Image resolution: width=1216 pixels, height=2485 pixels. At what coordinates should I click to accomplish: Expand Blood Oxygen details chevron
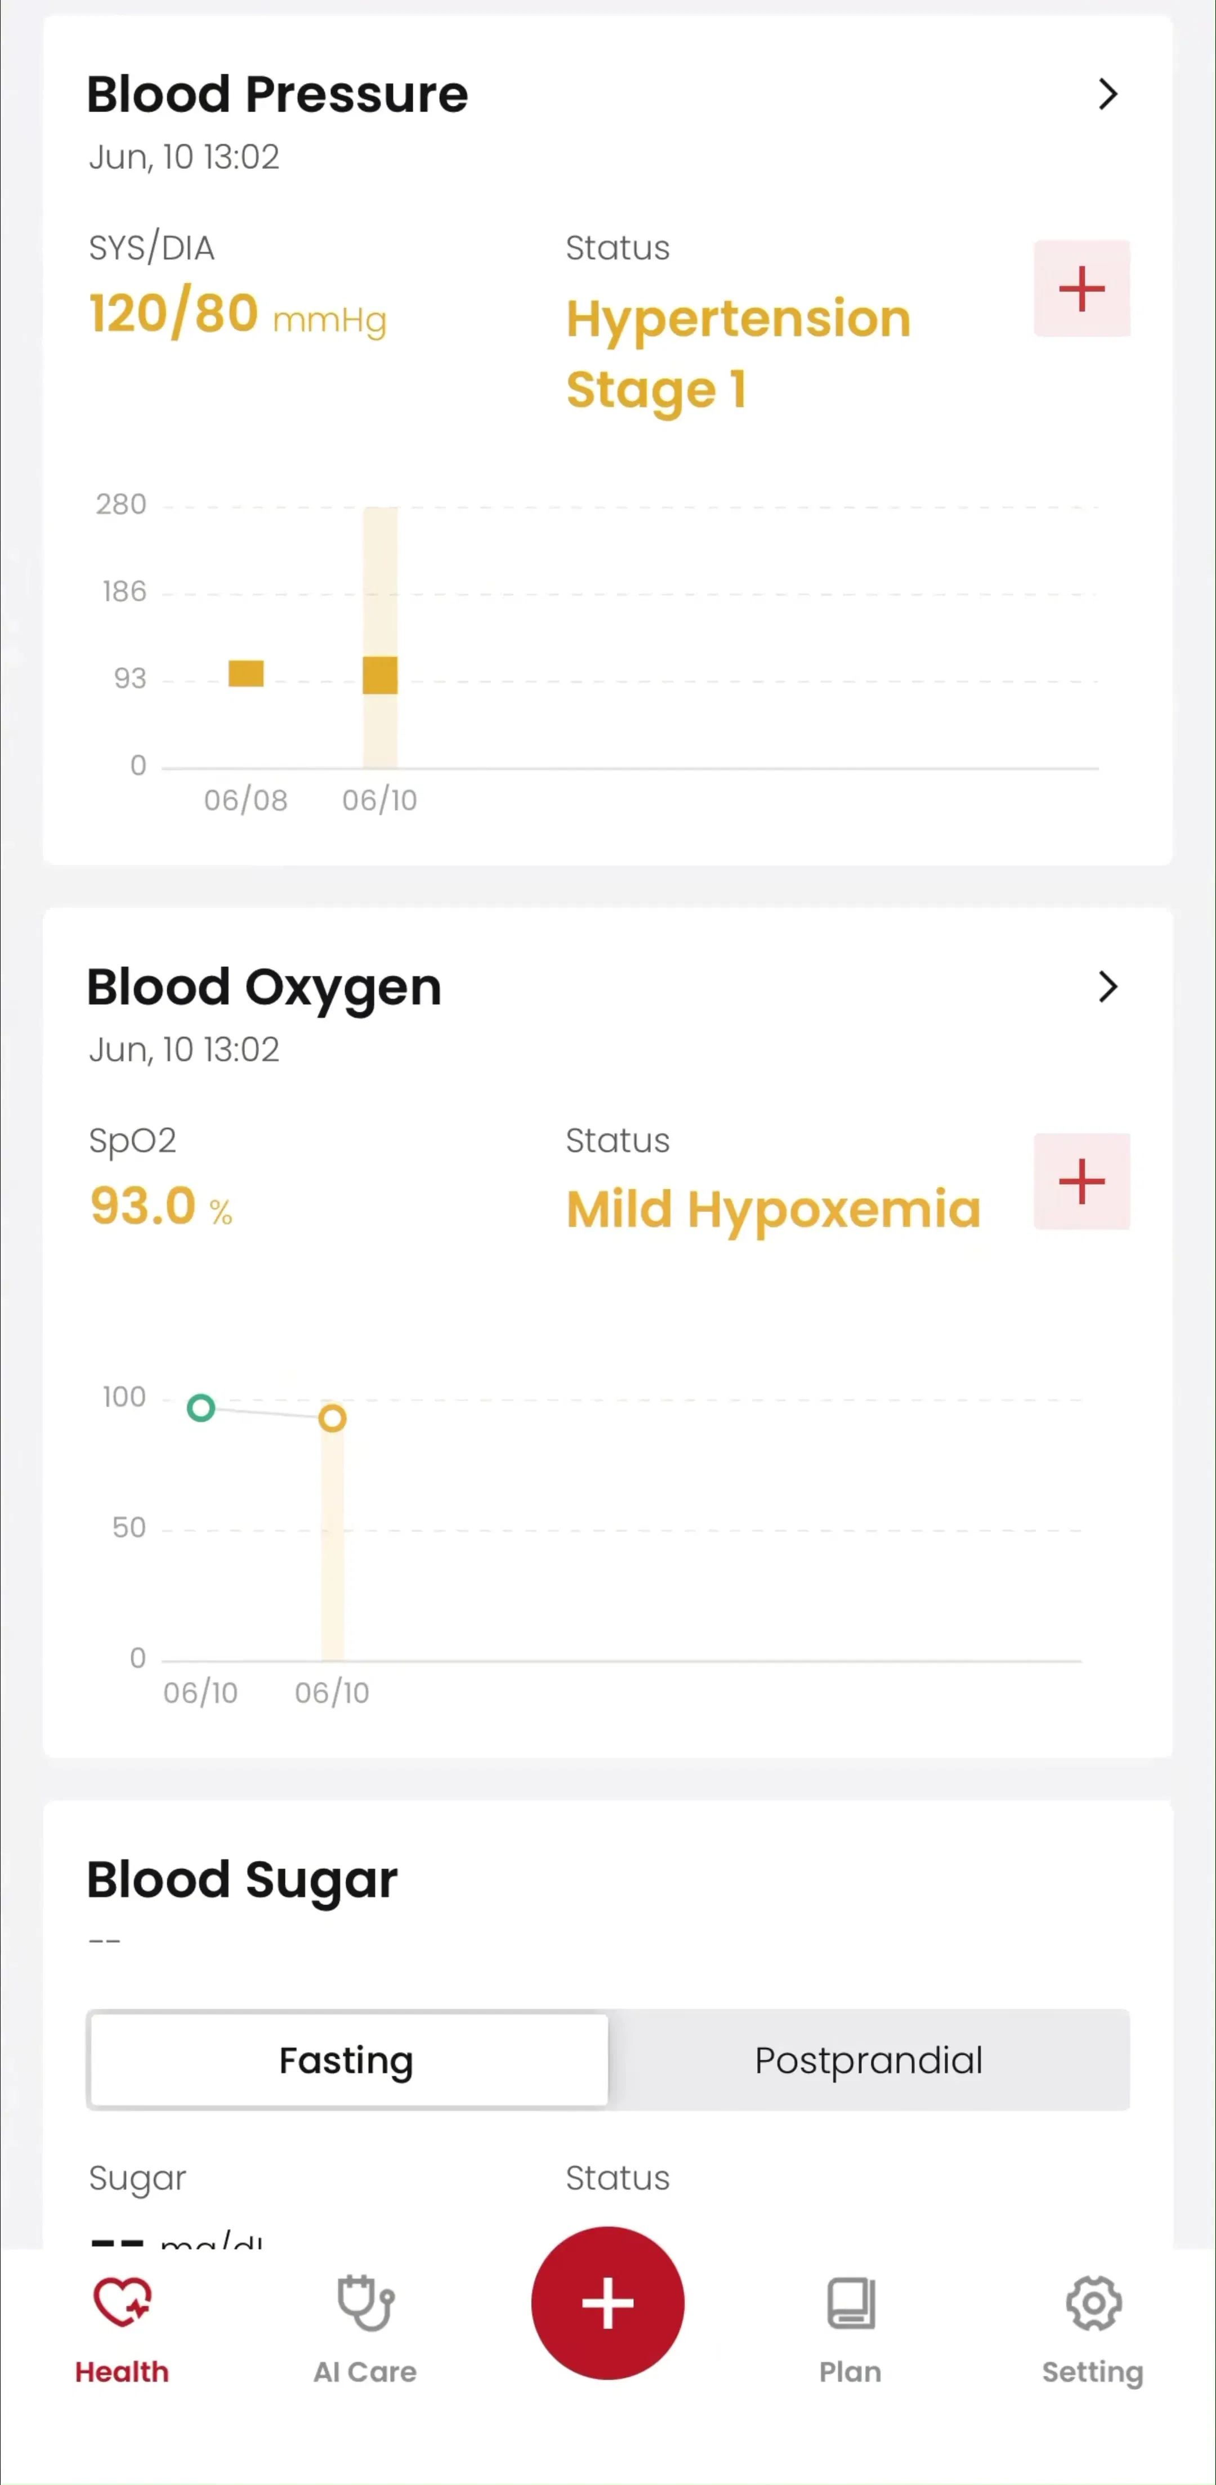point(1108,986)
